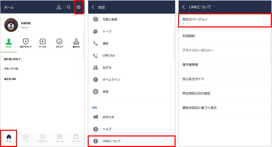Image resolution: width=272 pixels, height=147 pixels.
Task: Tap version number 9.12.1 text
Action: [186, 24]
